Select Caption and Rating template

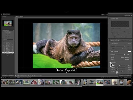tap(9, 33)
